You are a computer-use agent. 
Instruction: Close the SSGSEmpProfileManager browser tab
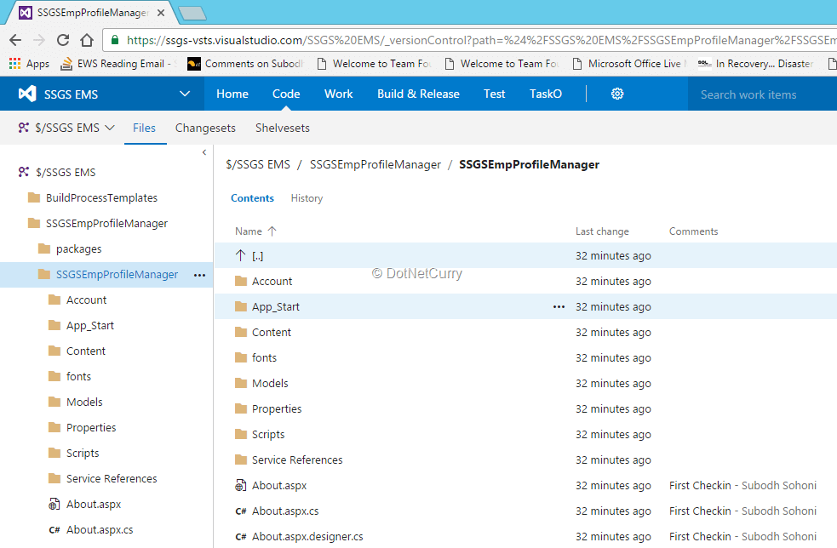click(x=161, y=13)
